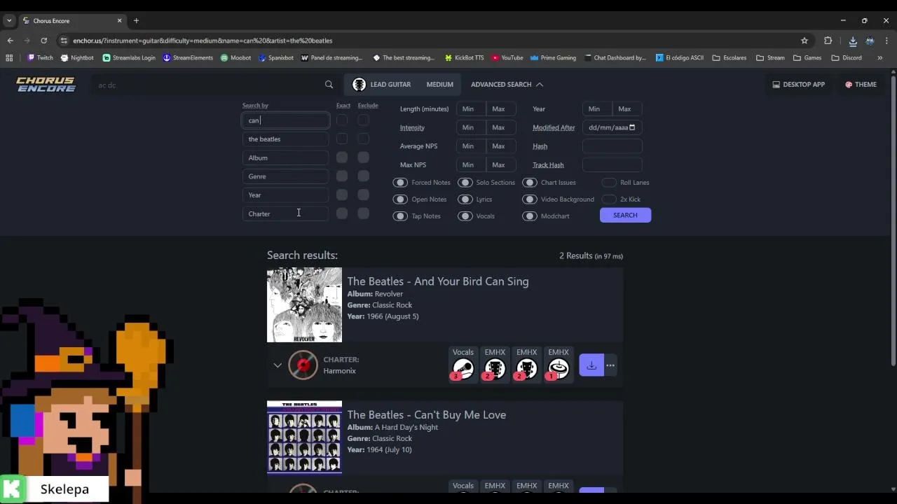897x504 pixels.
Task: Download And Your Bird Can Sing chart
Action: (591, 365)
